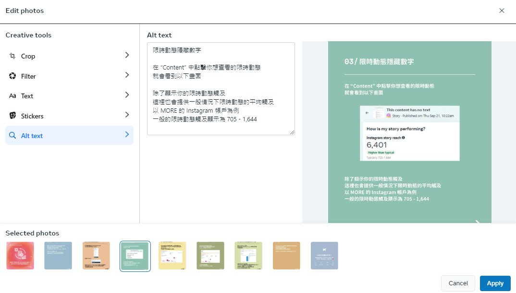Select the second blue-gray thumbnail photo

[58, 256]
